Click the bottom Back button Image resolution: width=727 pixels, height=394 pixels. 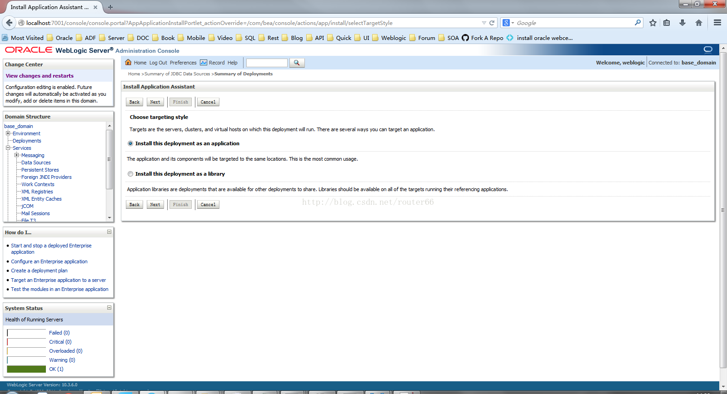(x=134, y=205)
